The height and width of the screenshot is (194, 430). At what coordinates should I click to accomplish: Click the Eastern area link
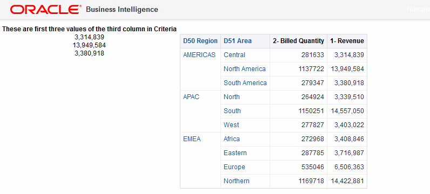(x=235, y=153)
